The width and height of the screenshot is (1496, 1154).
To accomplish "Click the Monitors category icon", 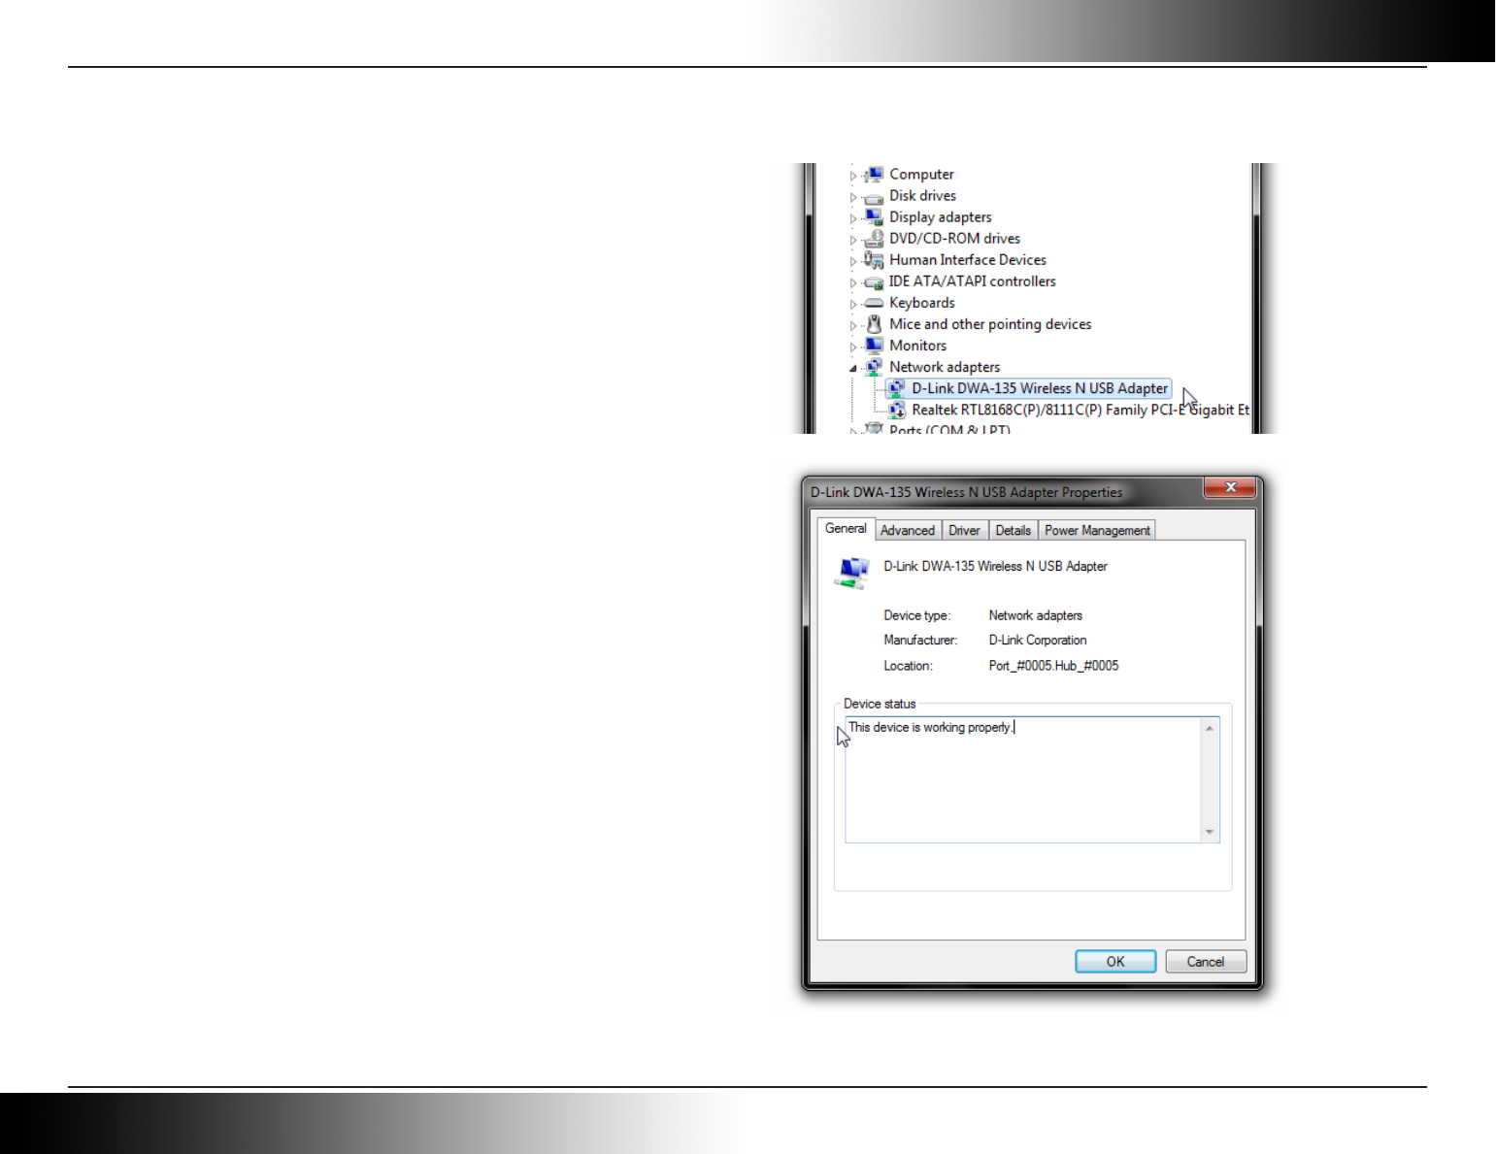I will pos(874,346).
